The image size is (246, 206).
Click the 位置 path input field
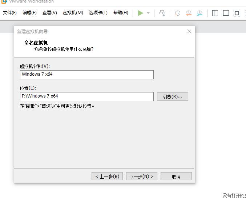click(x=87, y=97)
